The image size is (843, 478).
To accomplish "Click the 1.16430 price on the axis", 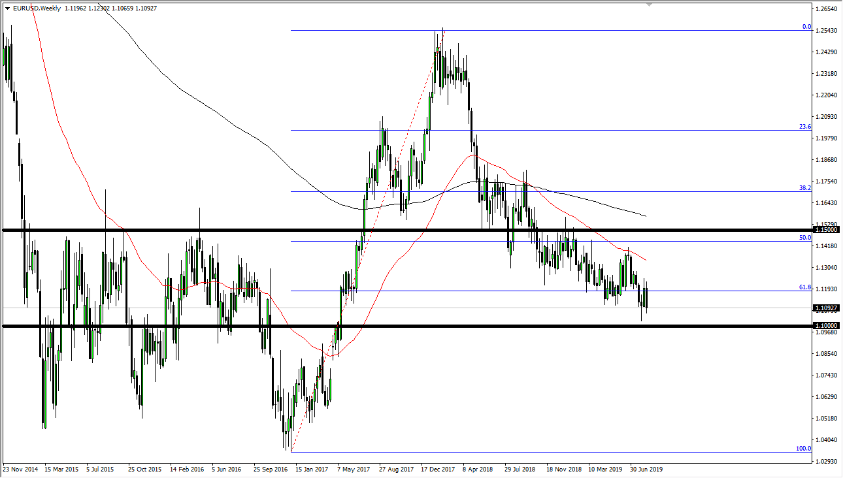I will 825,203.
